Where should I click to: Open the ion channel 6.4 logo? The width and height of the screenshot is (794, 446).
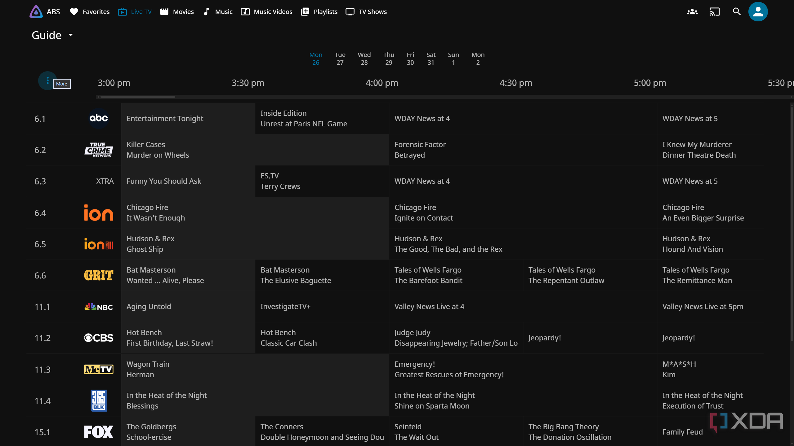coord(99,212)
